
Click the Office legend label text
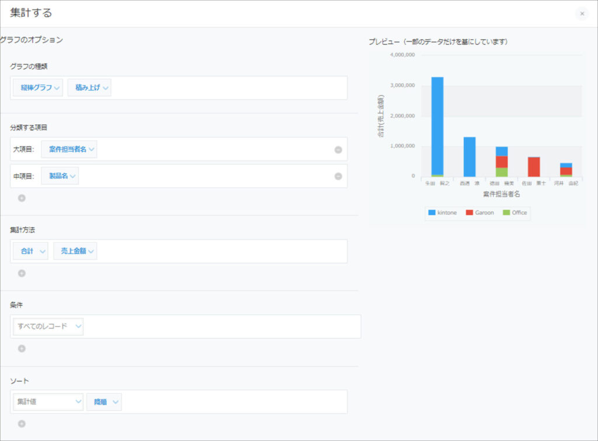[x=519, y=212]
